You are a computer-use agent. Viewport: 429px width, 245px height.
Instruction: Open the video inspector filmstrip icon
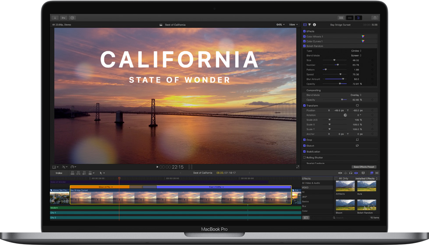click(x=305, y=24)
